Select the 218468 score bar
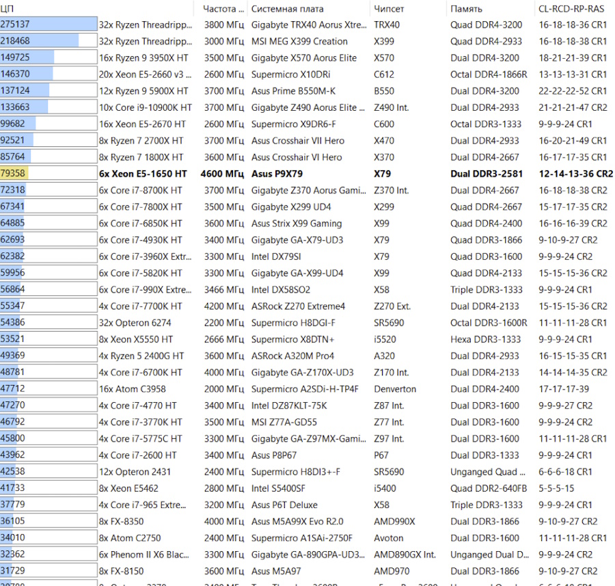Viewport: 615px width, 586px height. coord(49,40)
